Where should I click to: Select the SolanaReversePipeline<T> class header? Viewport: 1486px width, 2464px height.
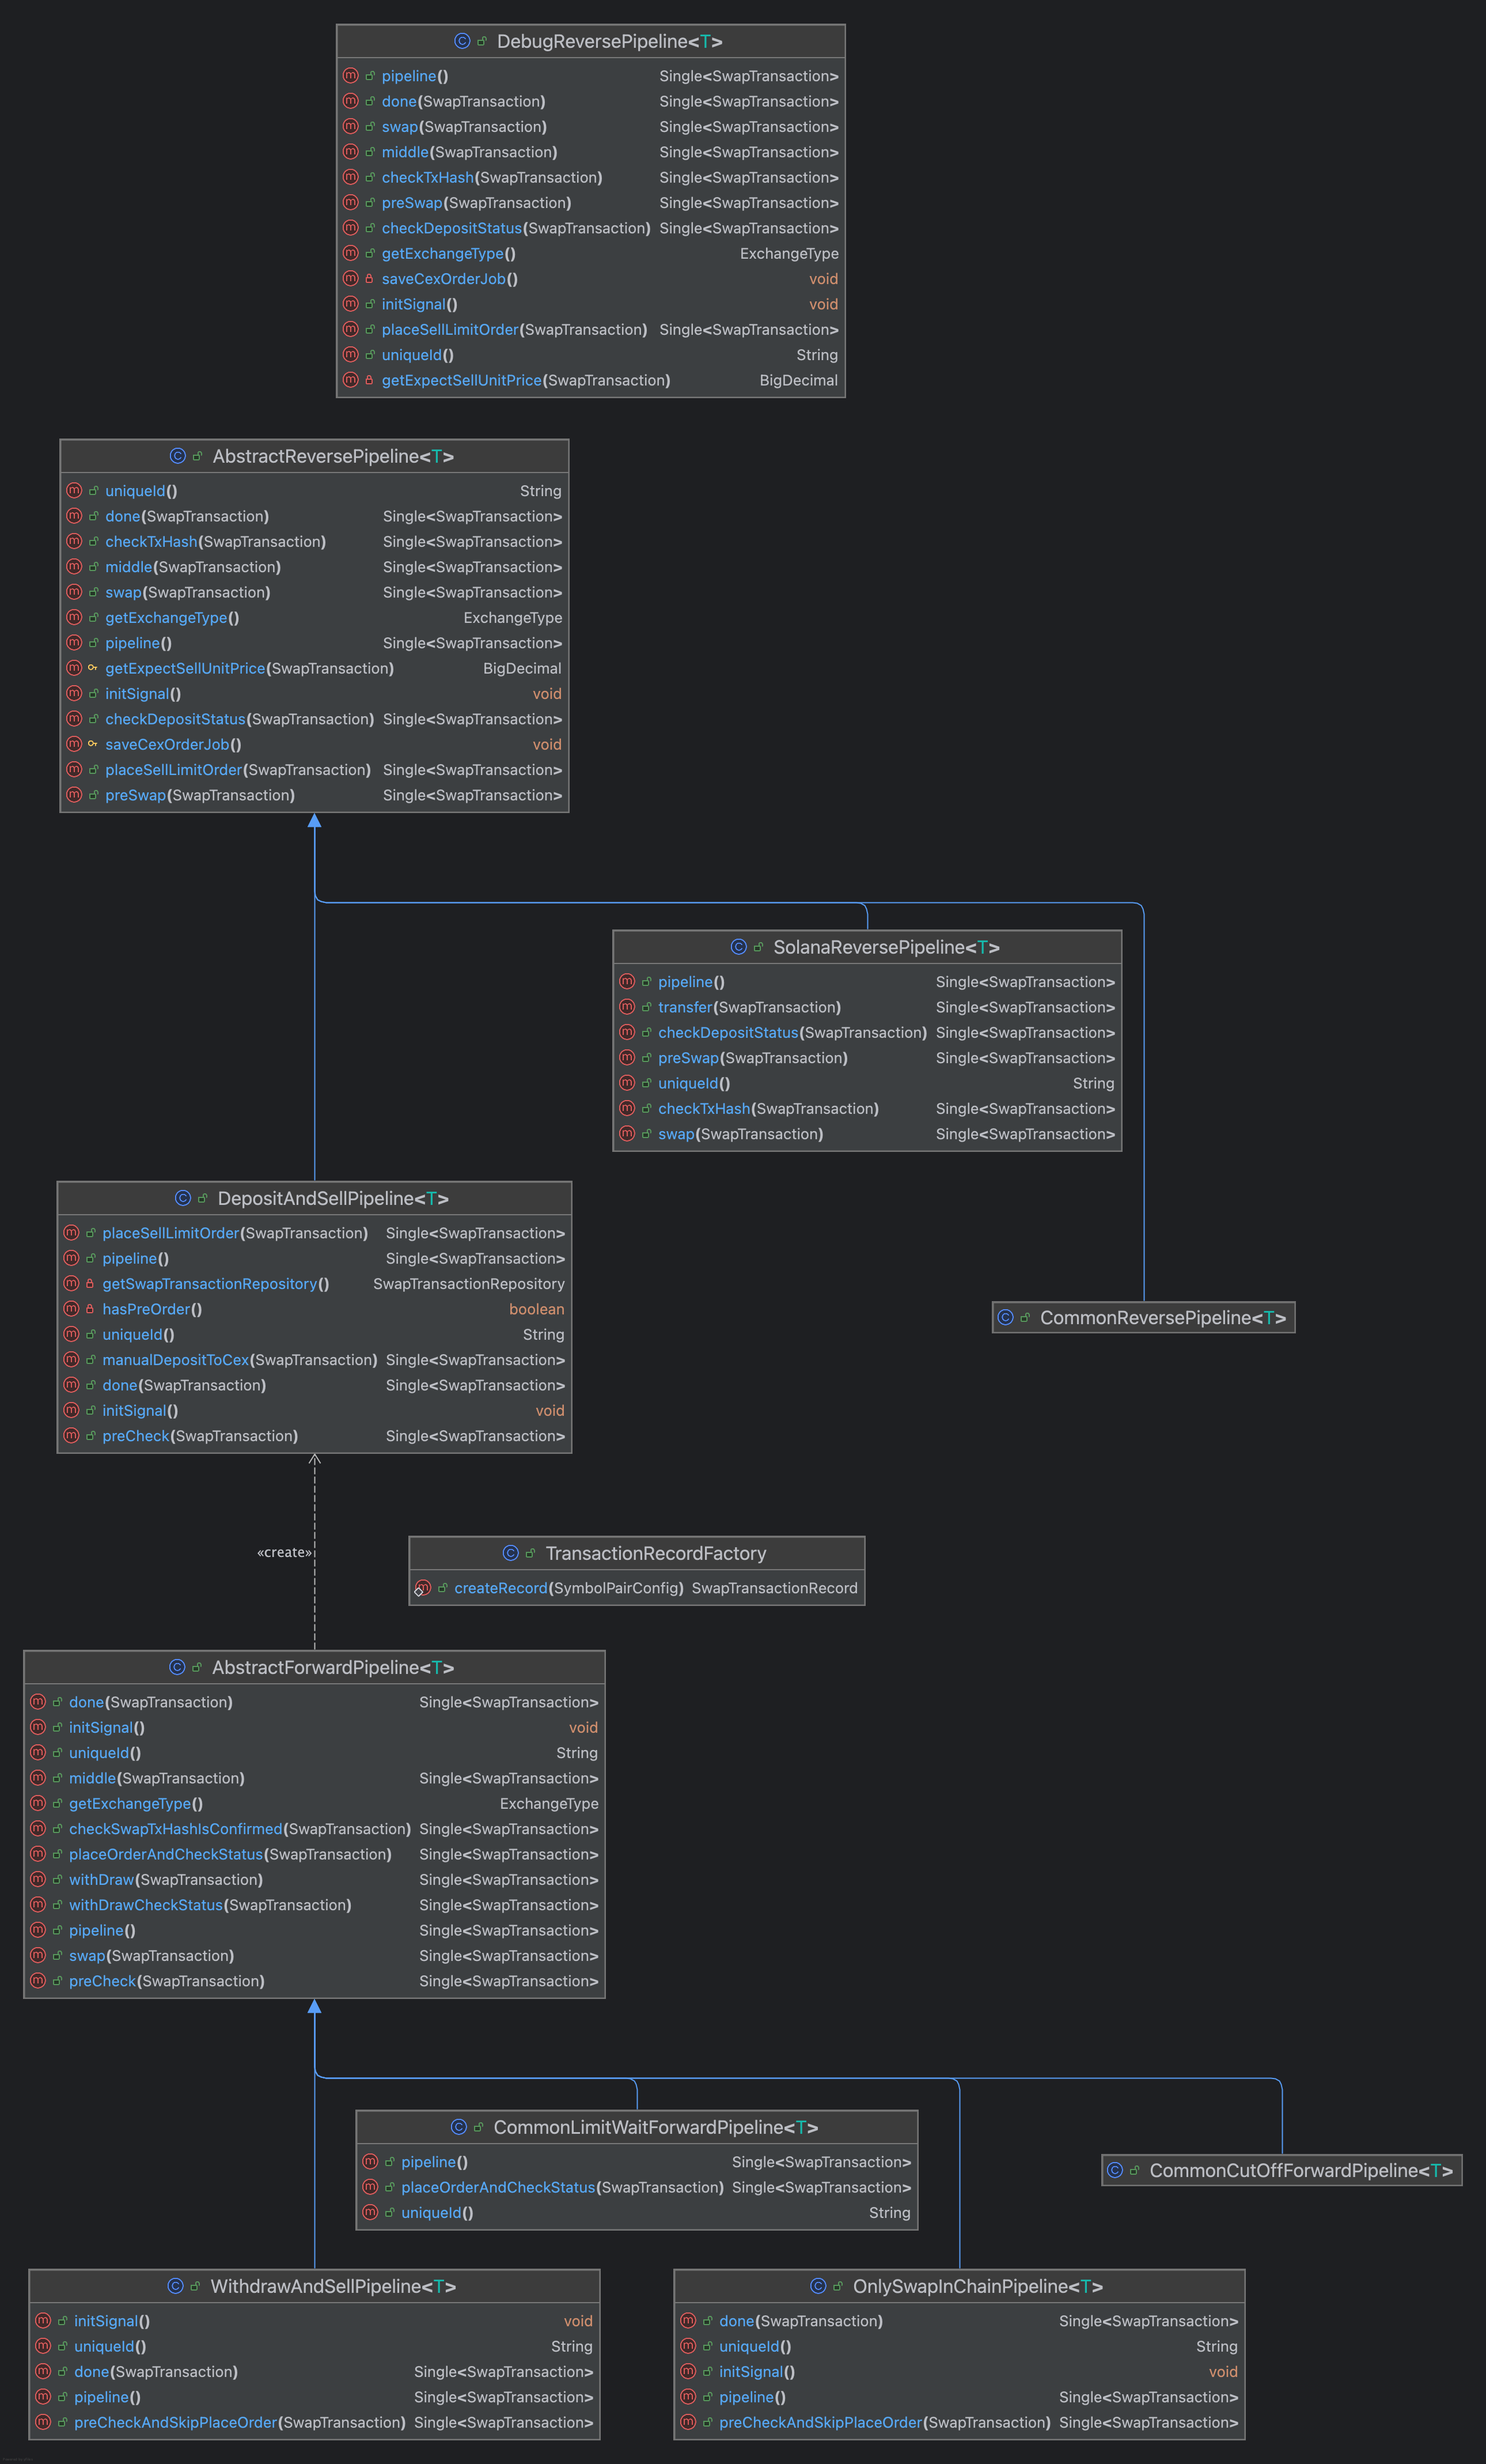pyautogui.click(x=866, y=946)
